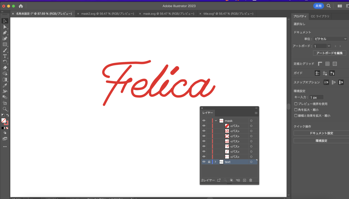The width and height of the screenshot is (349, 199).
Task: Select the Direct Selection tool
Action: pos(5,27)
